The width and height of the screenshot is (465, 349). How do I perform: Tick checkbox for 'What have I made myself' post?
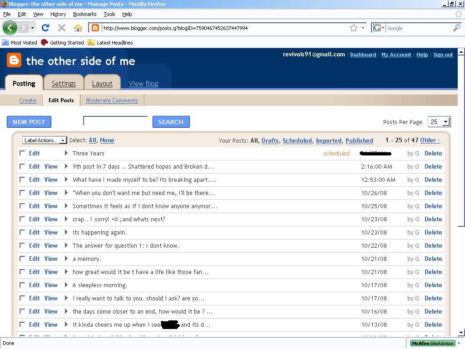pyautogui.click(x=22, y=179)
